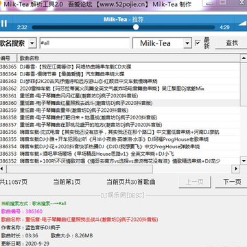Click the 当前第1页 current page text
The width and height of the screenshot is (247, 247).
click(x=67, y=182)
